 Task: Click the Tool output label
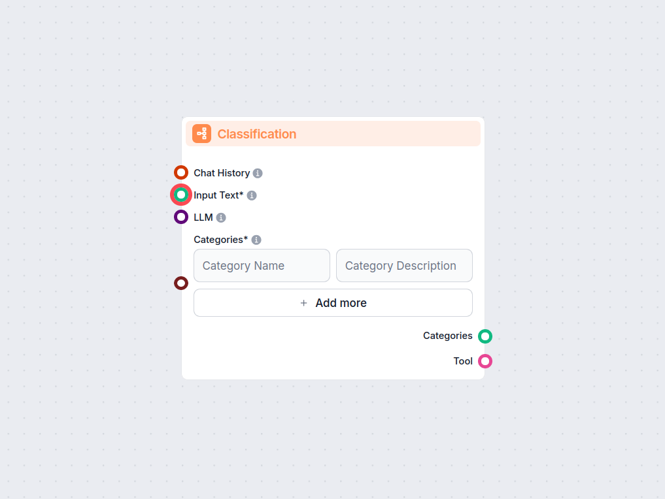click(x=463, y=361)
